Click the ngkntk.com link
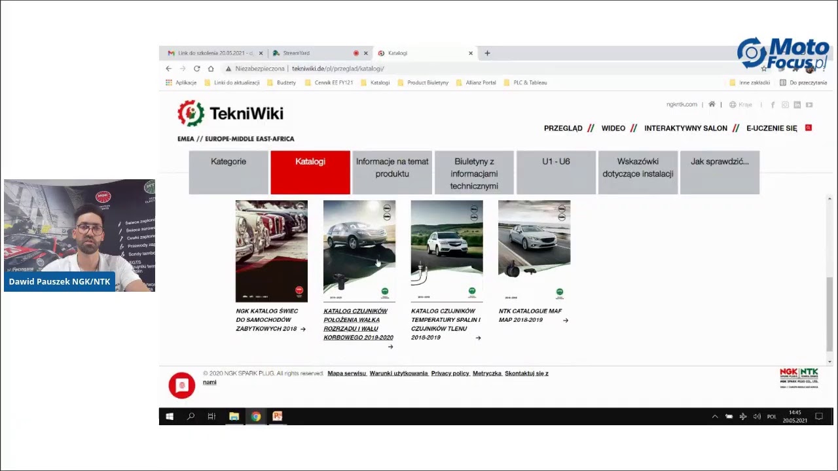 (x=682, y=105)
